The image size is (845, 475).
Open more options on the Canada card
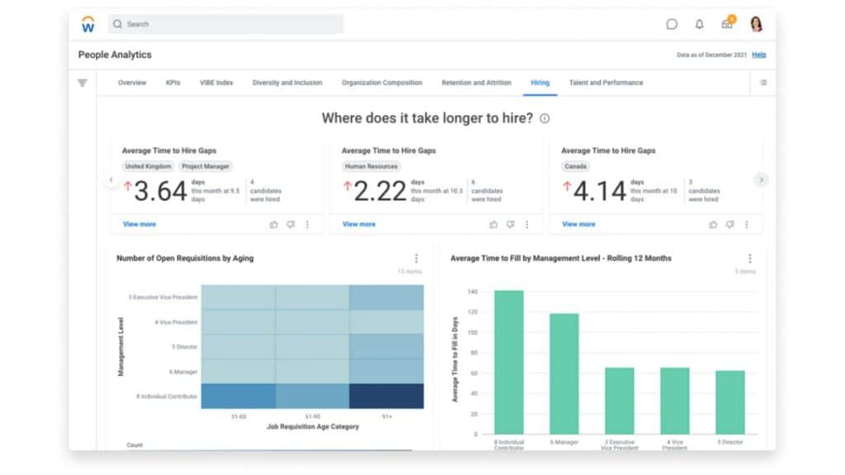[746, 224]
